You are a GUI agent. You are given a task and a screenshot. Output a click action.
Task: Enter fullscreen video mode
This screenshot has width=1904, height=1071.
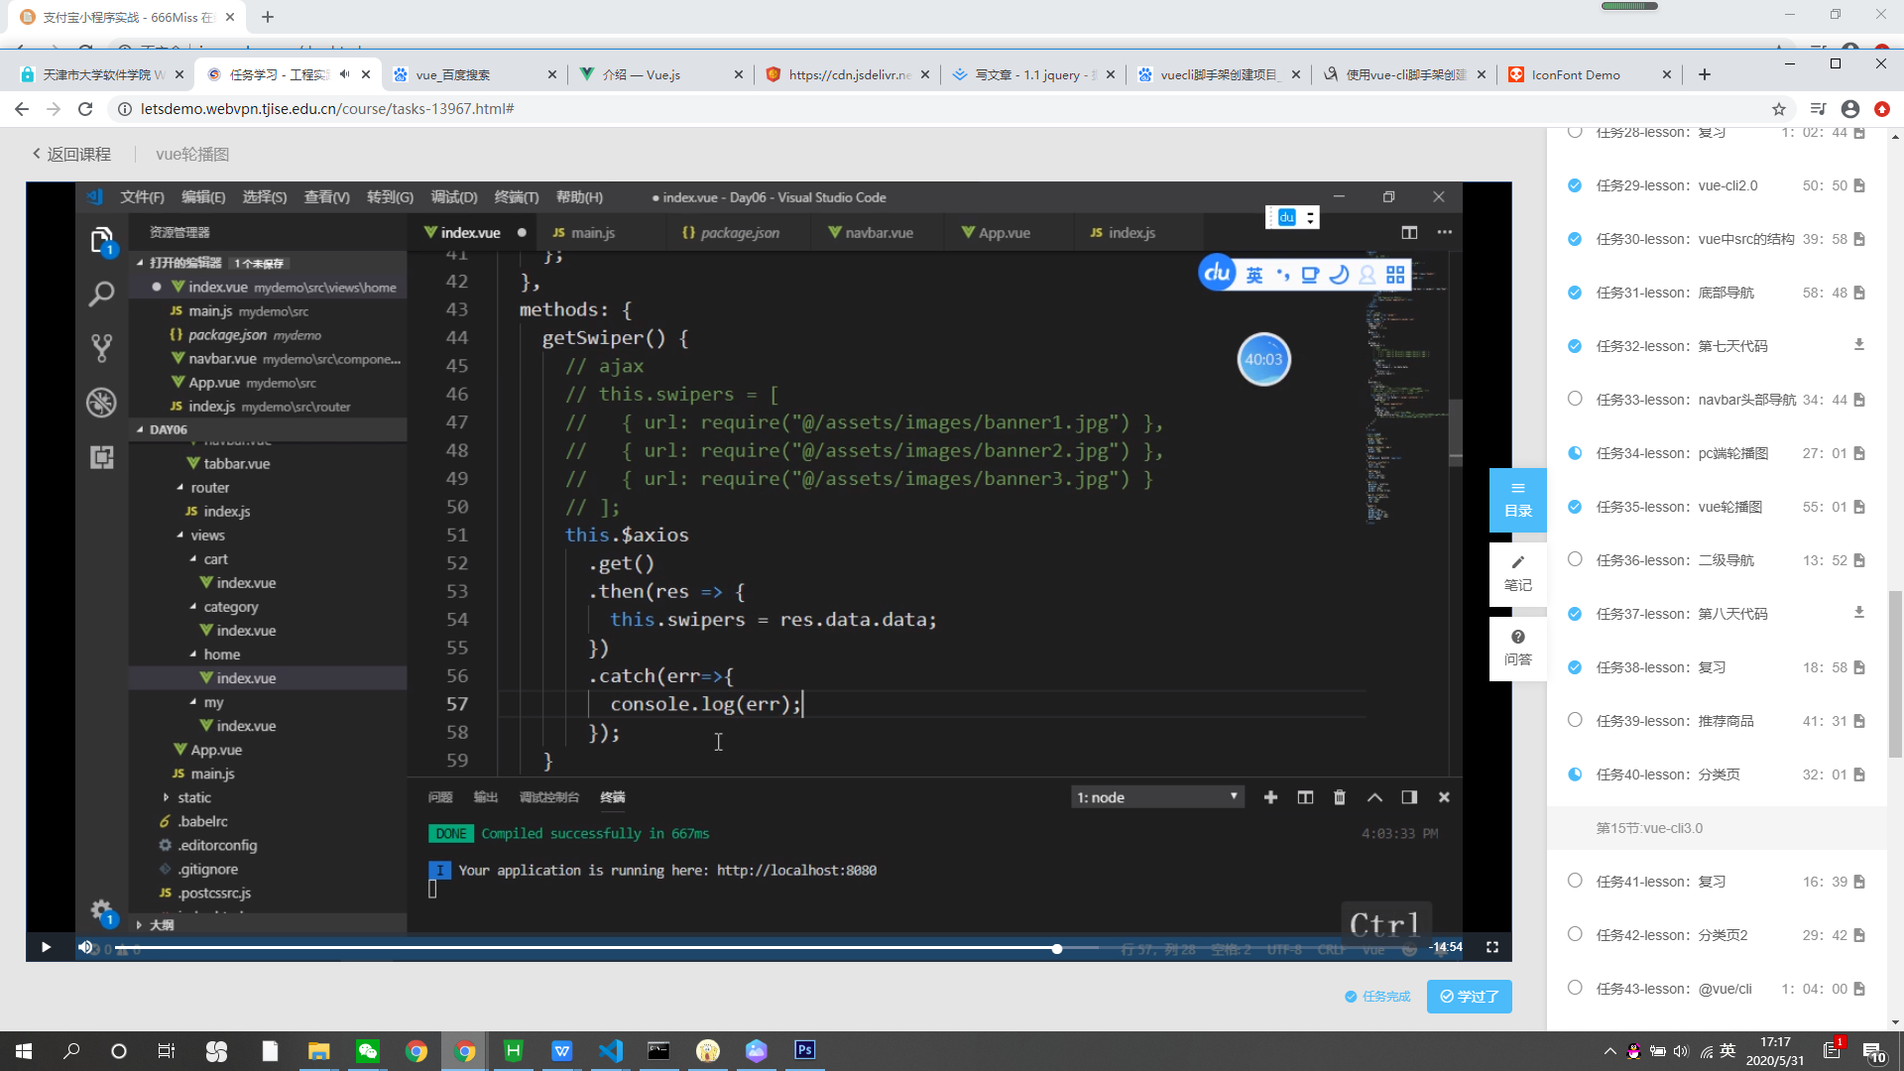(1491, 947)
